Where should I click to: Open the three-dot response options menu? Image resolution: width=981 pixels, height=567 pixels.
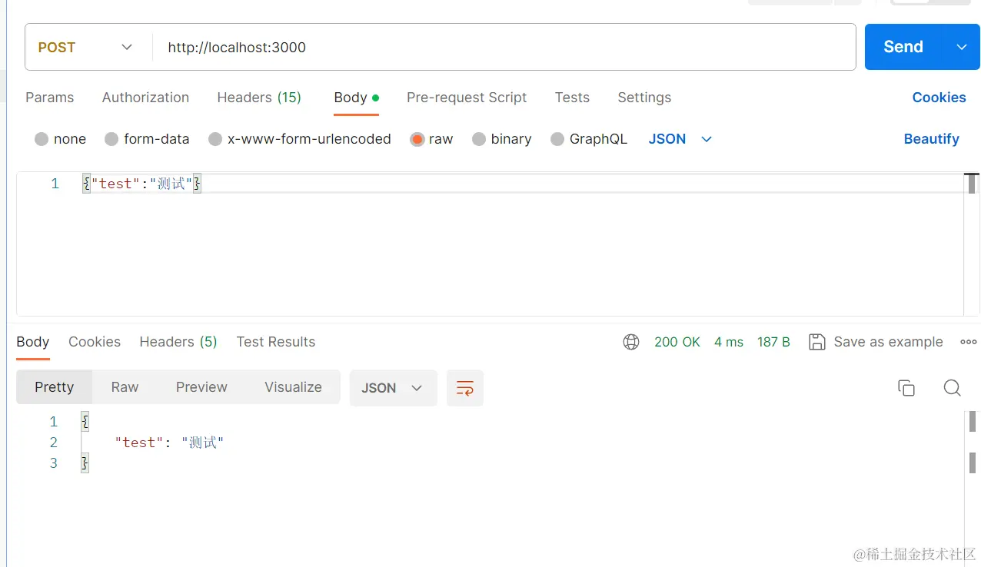[969, 342]
